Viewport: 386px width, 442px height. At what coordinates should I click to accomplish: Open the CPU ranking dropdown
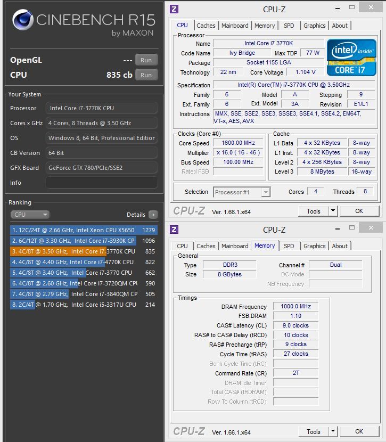30,215
